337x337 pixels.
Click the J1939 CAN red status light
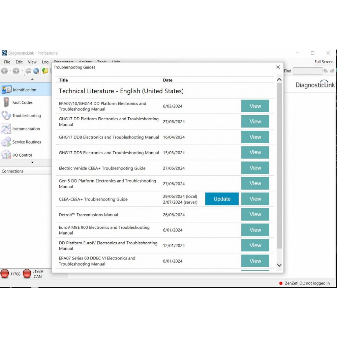27,274
